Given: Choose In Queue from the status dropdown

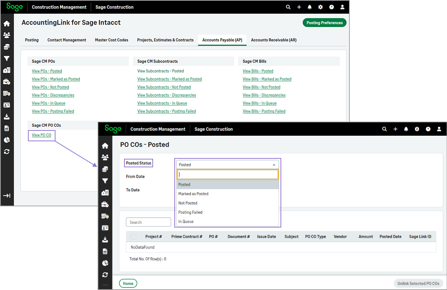Looking at the screenshot, I should (x=228, y=222).
